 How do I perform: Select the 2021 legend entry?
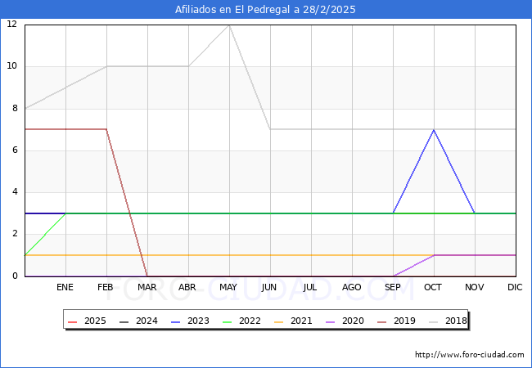[293, 321]
